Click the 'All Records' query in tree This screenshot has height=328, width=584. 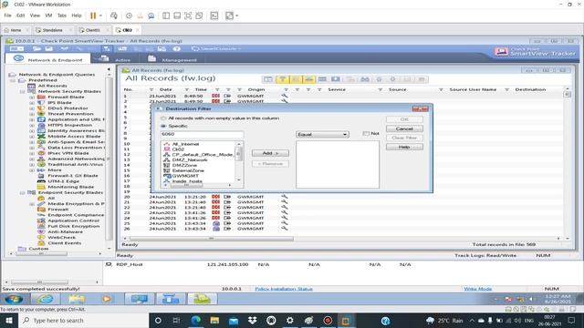53,86
